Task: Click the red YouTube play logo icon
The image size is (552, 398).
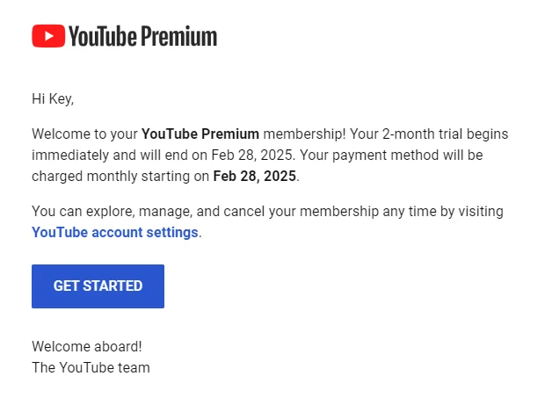Action: [48, 36]
